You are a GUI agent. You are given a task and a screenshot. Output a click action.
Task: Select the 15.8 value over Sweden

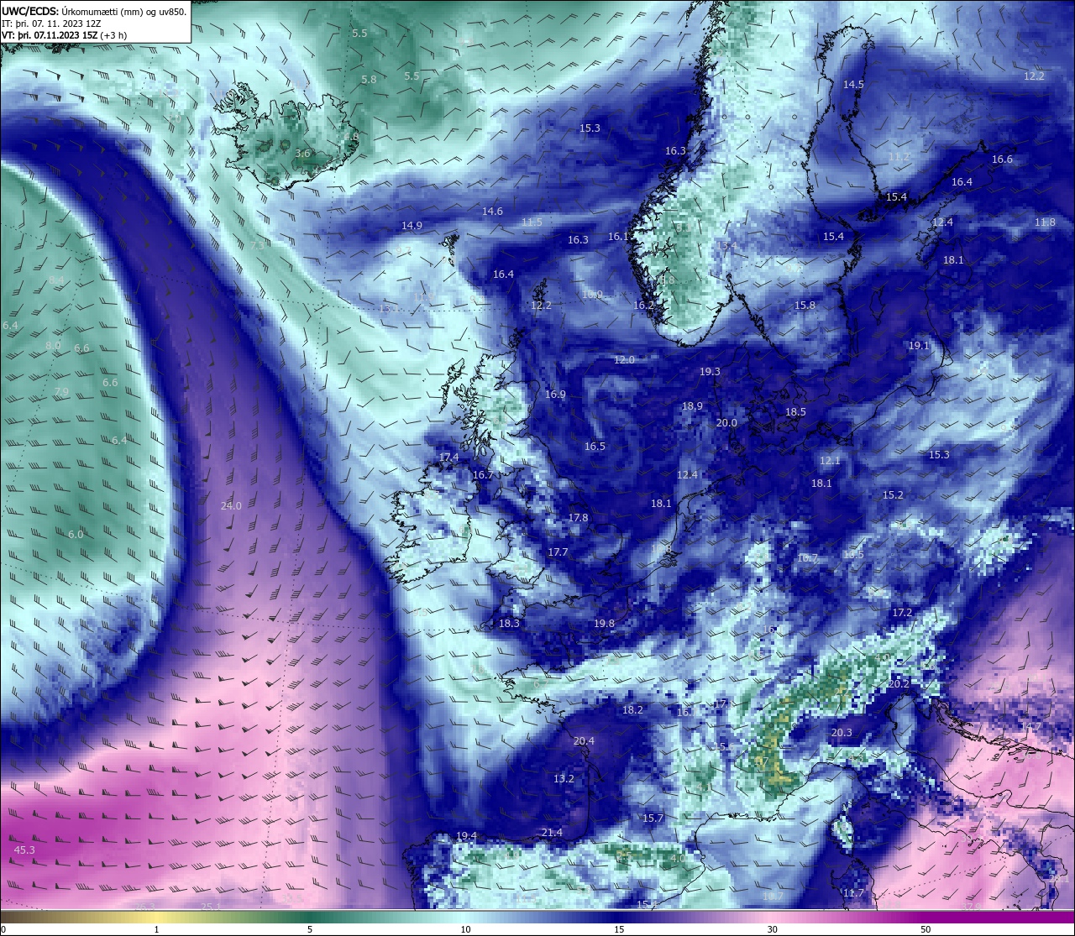point(805,305)
